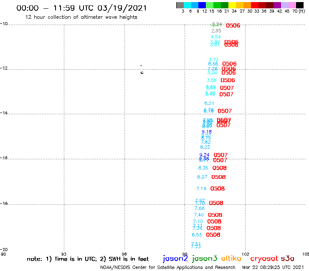
Task: Click the '70 (ft)' legend scale label
Action: (x=299, y=11)
